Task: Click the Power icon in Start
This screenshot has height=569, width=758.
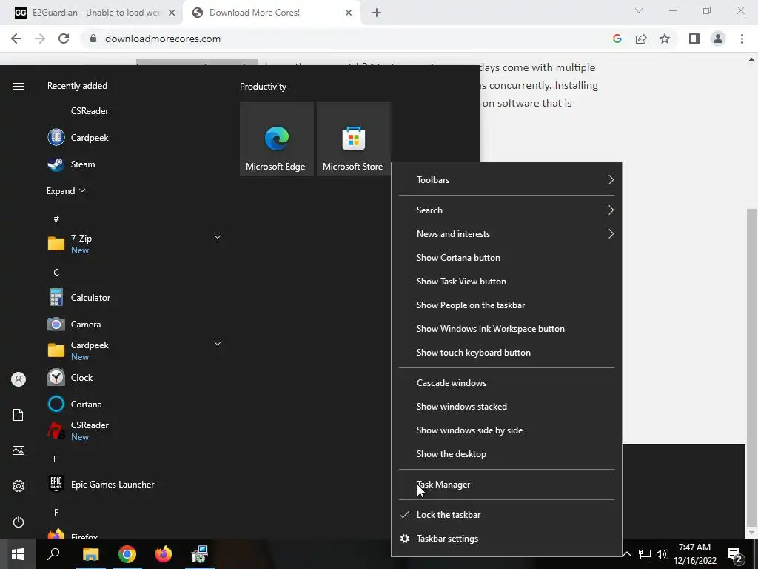Action: (19, 522)
